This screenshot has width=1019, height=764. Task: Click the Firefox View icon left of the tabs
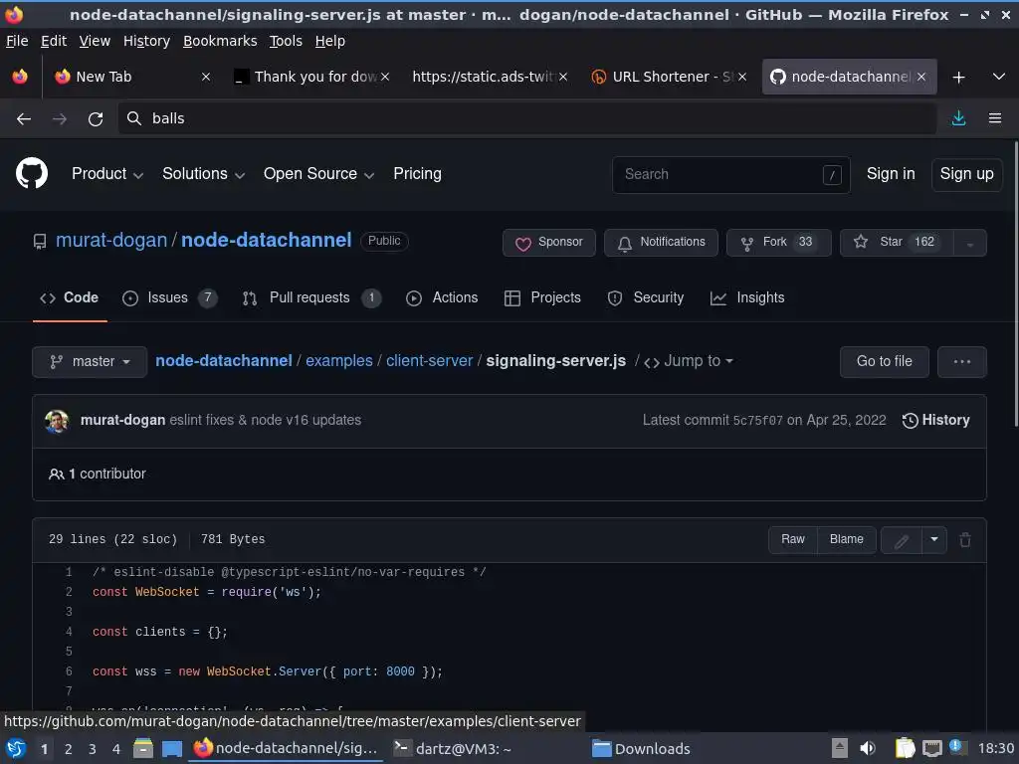click(x=20, y=77)
